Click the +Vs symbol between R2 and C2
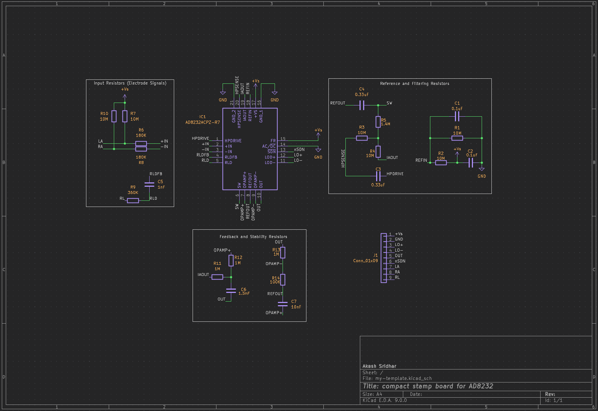Image resolution: width=598 pixels, height=411 pixels. [457, 154]
